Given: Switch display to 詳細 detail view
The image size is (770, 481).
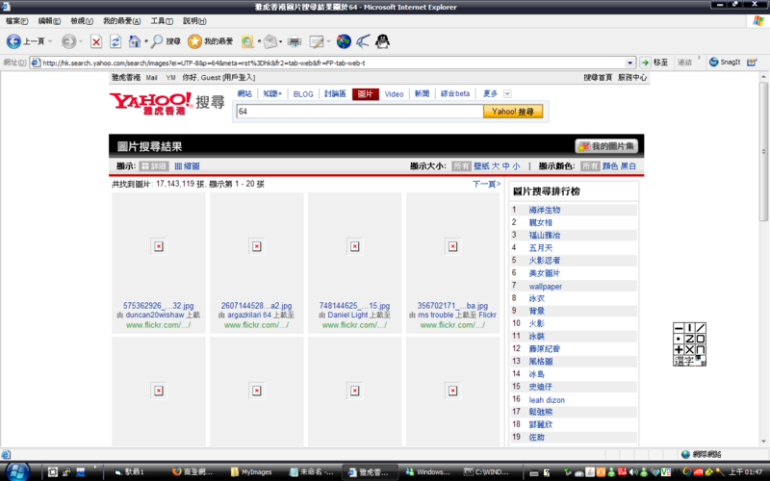Looking at the screenshot, I should 154,166.
